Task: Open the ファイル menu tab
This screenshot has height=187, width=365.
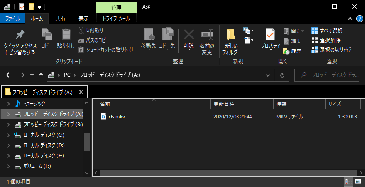Action: coord(13,19)
